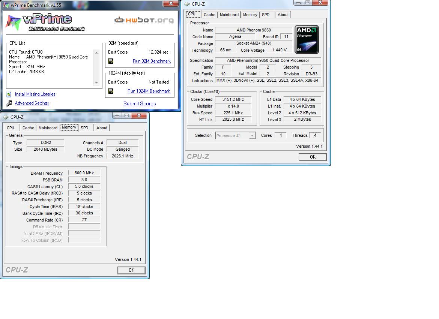The image size is (439, 319).
Task: Open Mainboard tab in CPU-Z Memory window
Action: click(48, 128)
